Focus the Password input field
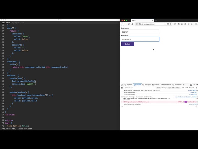Image resolution: width=198 pixels, height=149 pixels. [140, 39]
